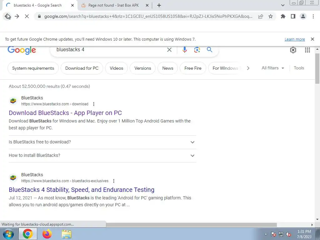Click the horizontal scrollbar thumb
320x240 pixels.
pyautogui.click(x=192, y=225)
